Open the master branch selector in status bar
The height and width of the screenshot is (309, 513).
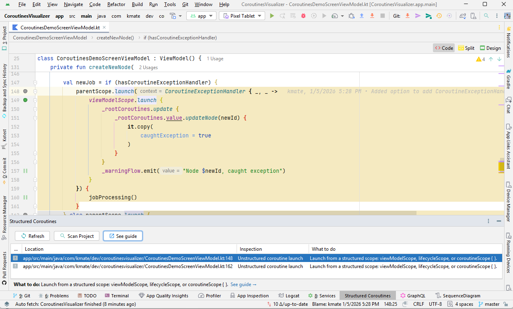(x=489, y=304)
